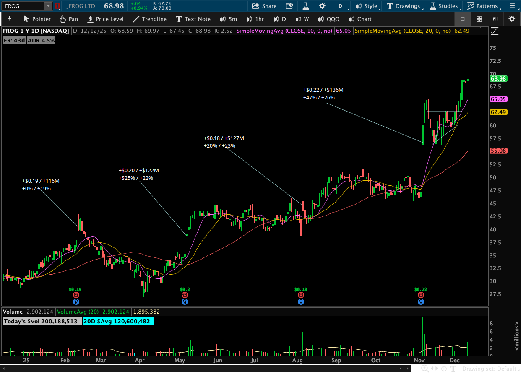Click the FROG symbol input field
The height and width of the screenshot is (374, 521).
pyautogui.click(x=23, y=6)
